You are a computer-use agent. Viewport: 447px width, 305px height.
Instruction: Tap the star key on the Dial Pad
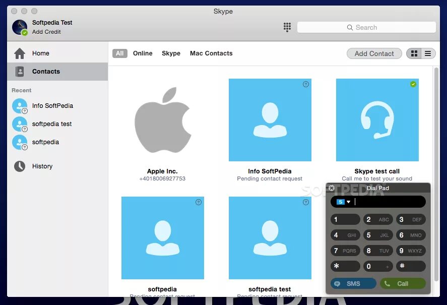tap(345, 266)
